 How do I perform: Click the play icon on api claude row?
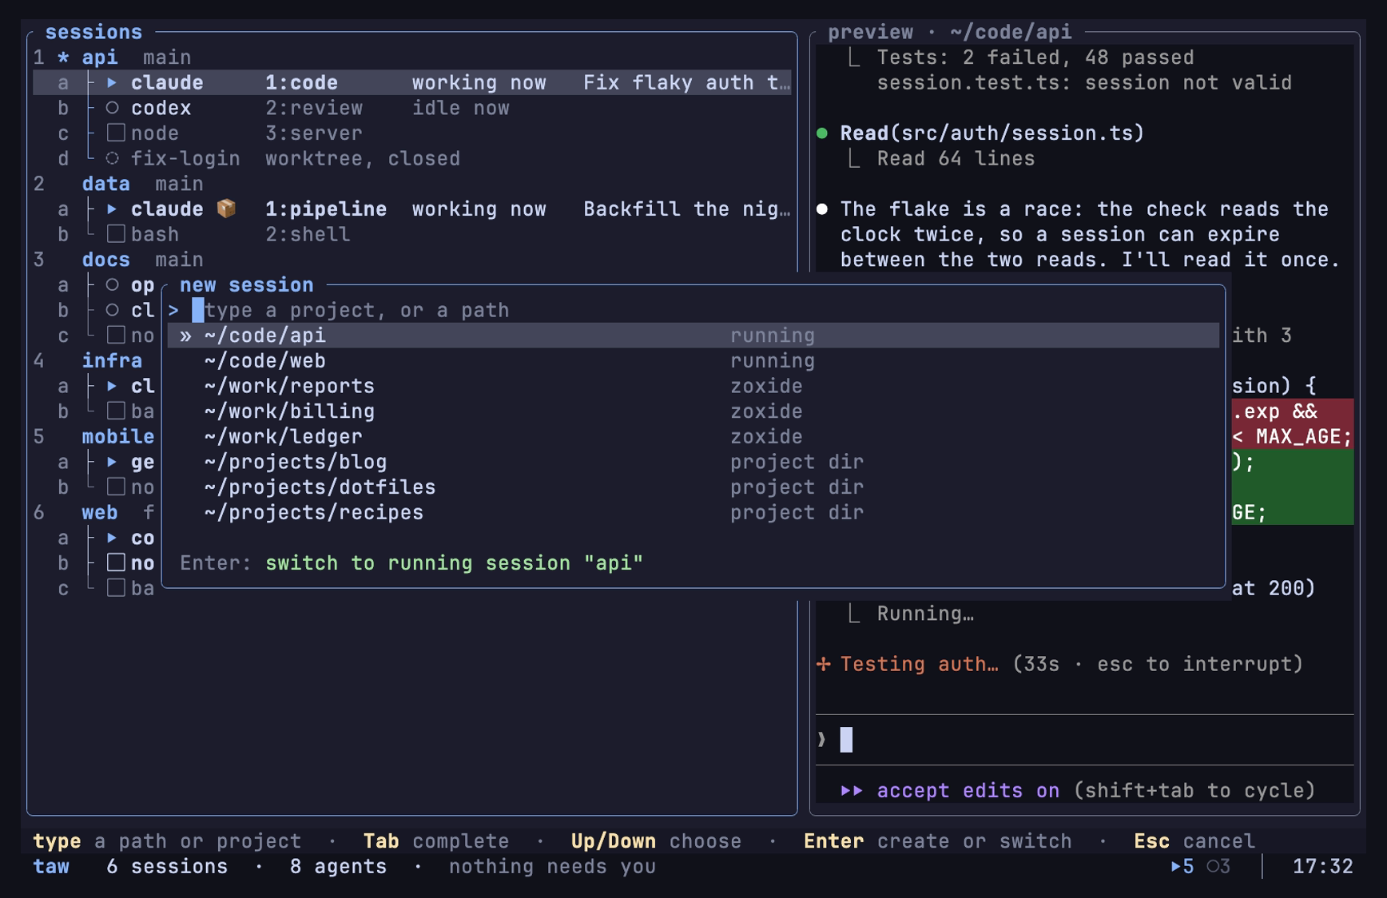[112, 82]
